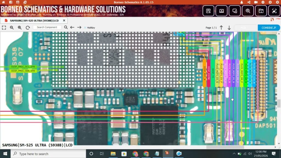
Task: Toggle the HotKey option
Action: 89,28
